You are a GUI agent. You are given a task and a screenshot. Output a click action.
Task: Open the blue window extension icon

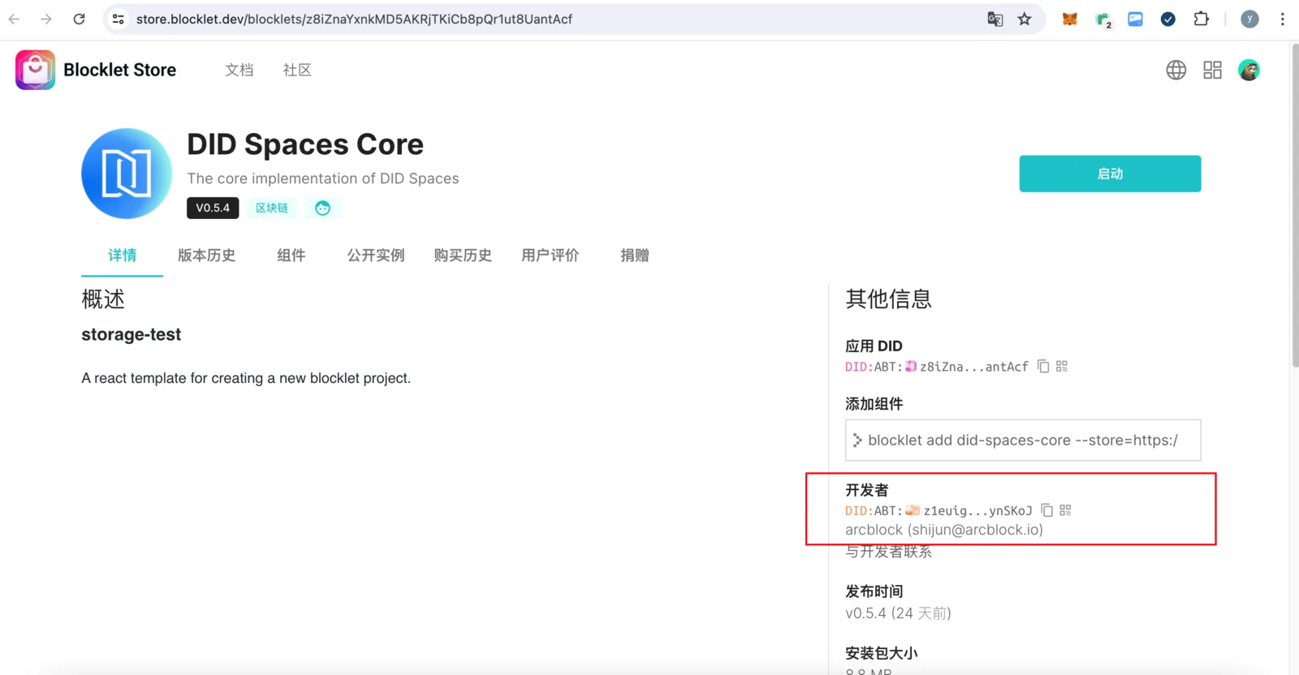pos(1135,19)
